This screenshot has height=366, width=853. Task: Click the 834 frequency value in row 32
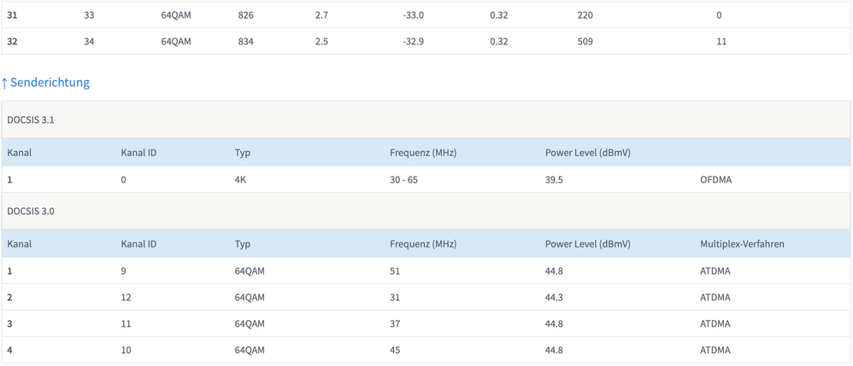[x=246, y=41]
